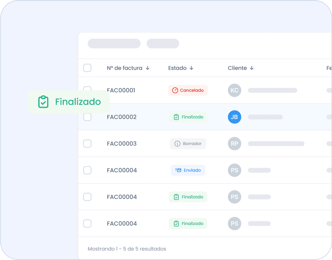Image resolution: width=332 pixels, height=260 pixels.
Task: Click the second shorter placeholder pill
Action: coord(163,44)
